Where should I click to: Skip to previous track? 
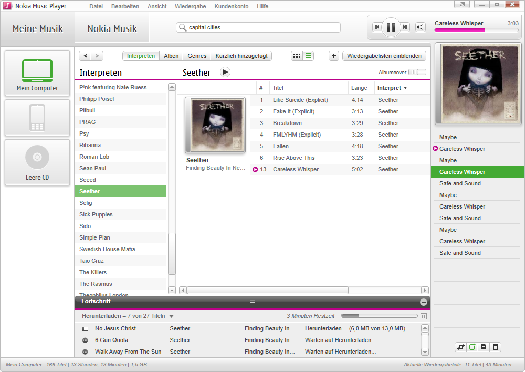click(377, 27)
